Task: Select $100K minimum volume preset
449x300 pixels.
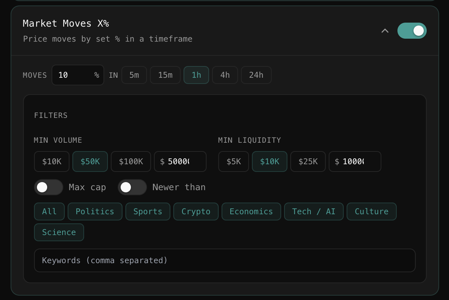Action: (x=131, y=161)
